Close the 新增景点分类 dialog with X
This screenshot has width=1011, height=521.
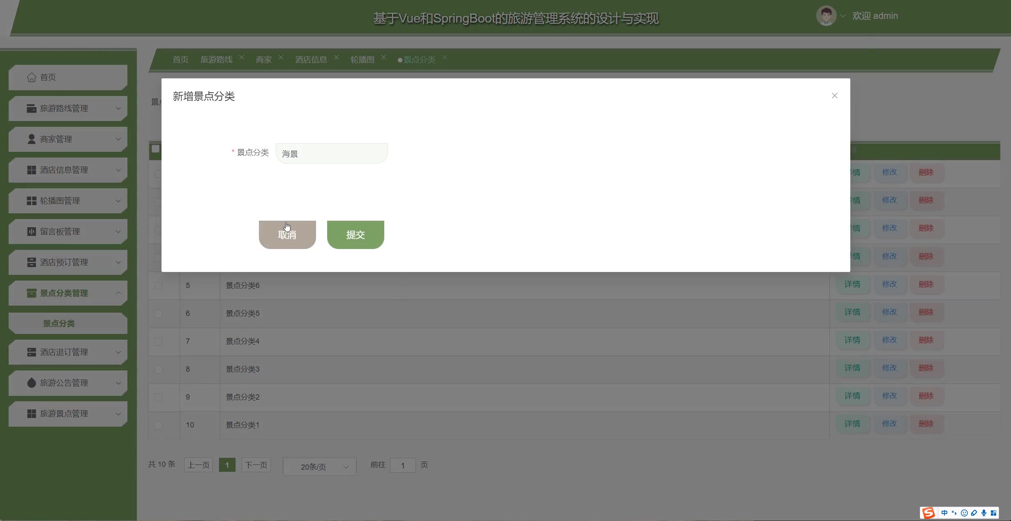pyautogui.click(x=834, y=96)
